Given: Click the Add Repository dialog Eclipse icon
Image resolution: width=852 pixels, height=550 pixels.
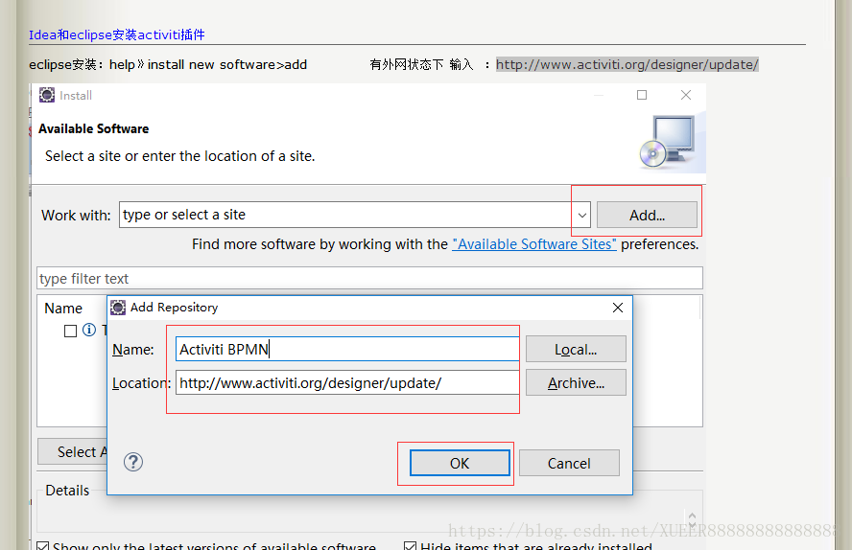Looking at the screenshot, I should (x=118, y=308).
